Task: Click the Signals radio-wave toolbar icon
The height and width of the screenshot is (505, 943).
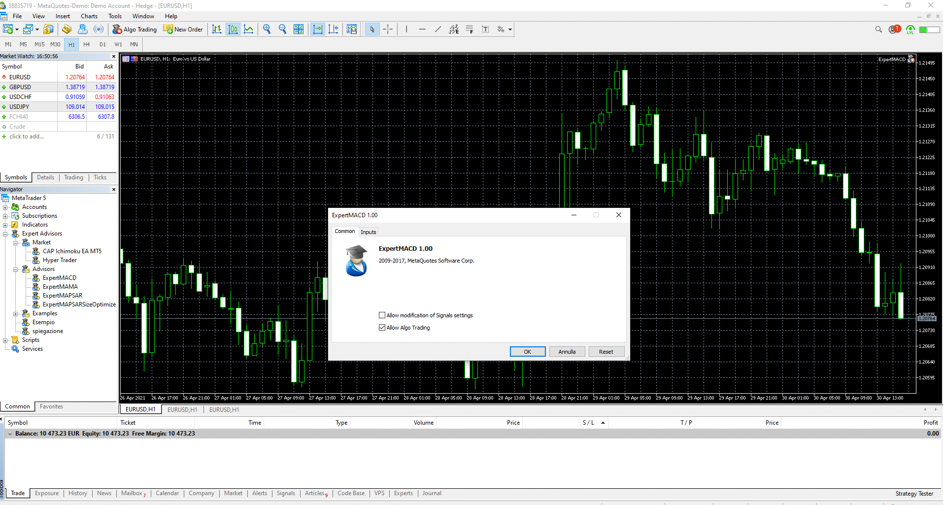Action: click(99, 30)
